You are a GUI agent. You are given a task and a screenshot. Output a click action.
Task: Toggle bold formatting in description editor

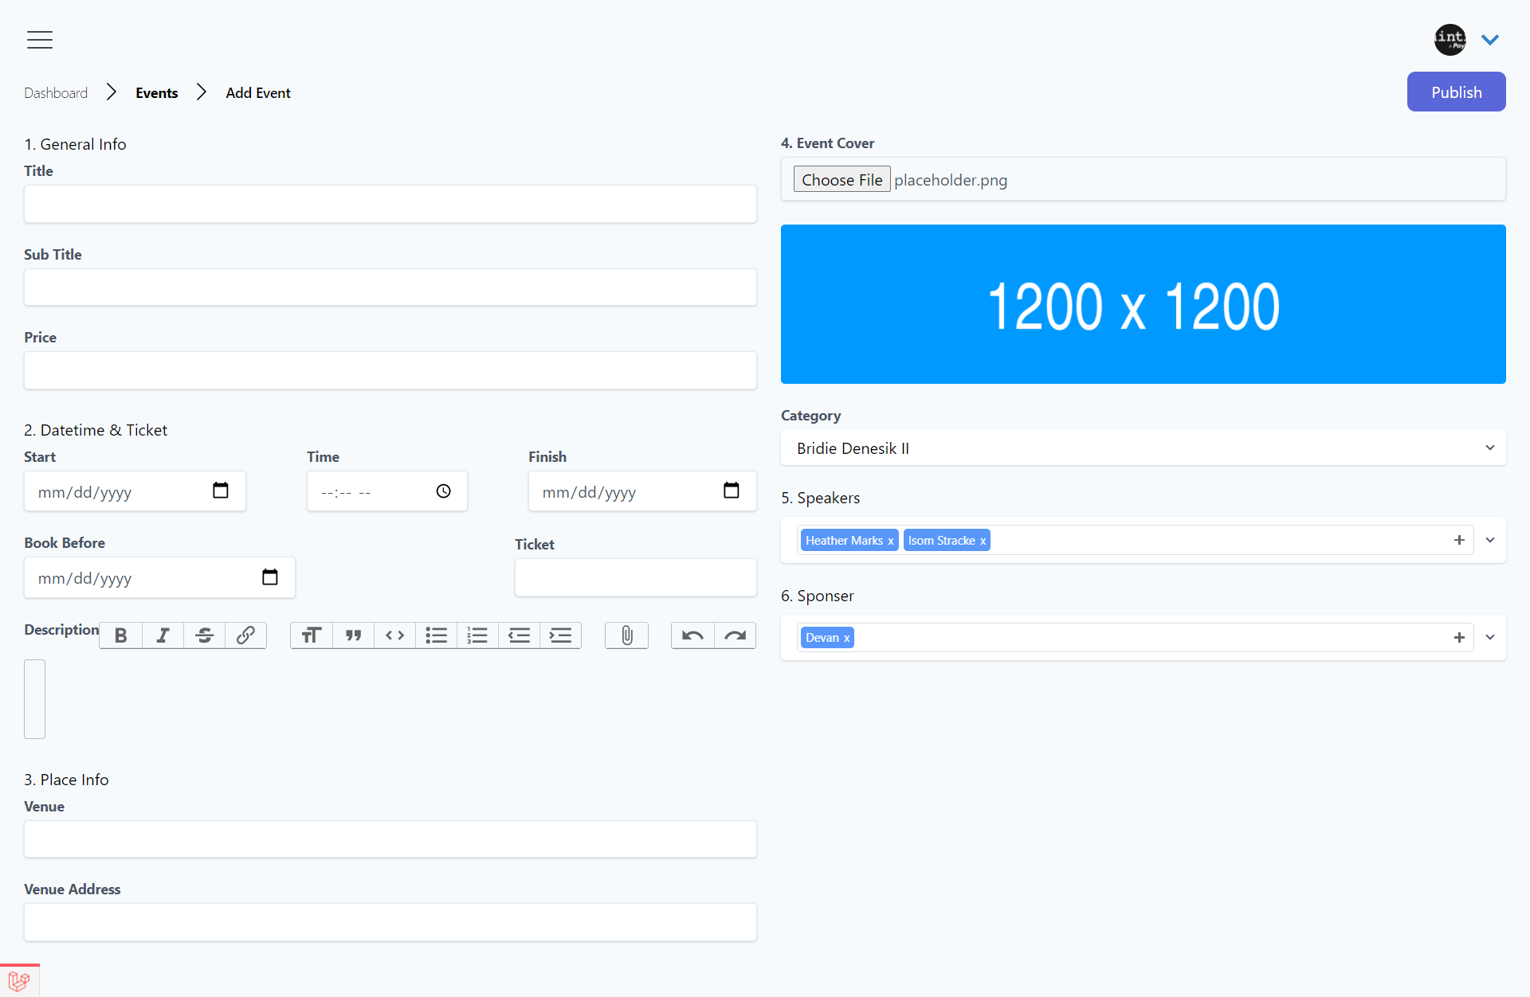click(x=121, y=635)
